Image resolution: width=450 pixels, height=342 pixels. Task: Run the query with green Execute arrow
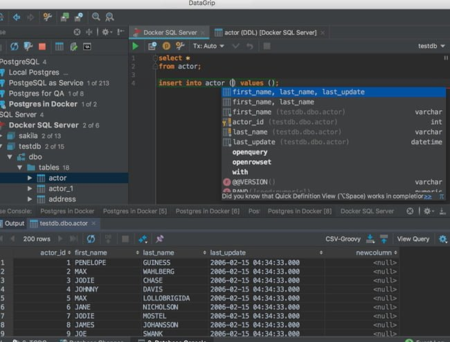(x=135, y=46)
